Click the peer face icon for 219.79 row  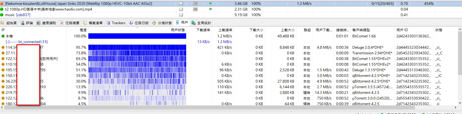tap(3, 92)
